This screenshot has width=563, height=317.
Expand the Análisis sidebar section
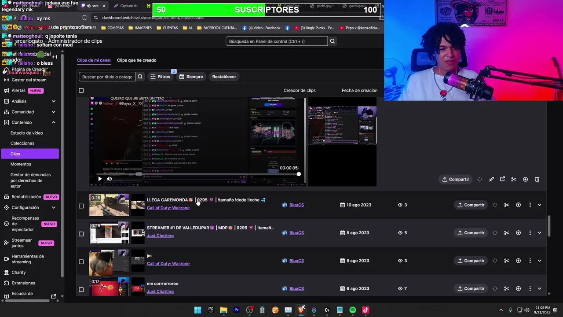(x=53, y=101)
